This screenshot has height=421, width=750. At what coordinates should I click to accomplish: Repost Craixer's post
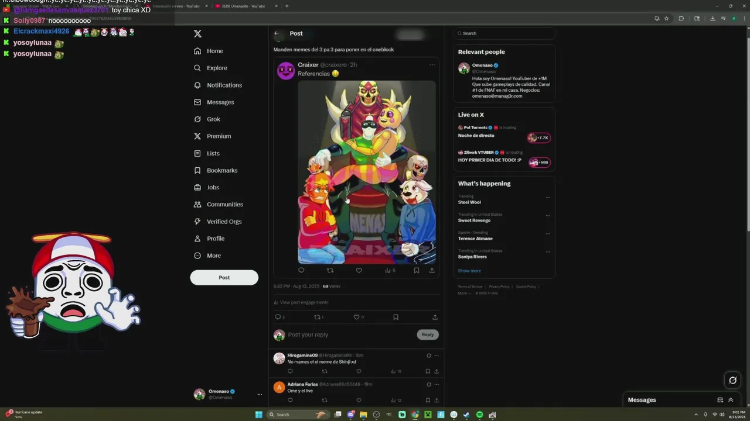pos(330,271)
